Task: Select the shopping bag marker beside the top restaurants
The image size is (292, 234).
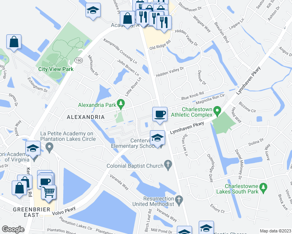Action: pos(127,19)
